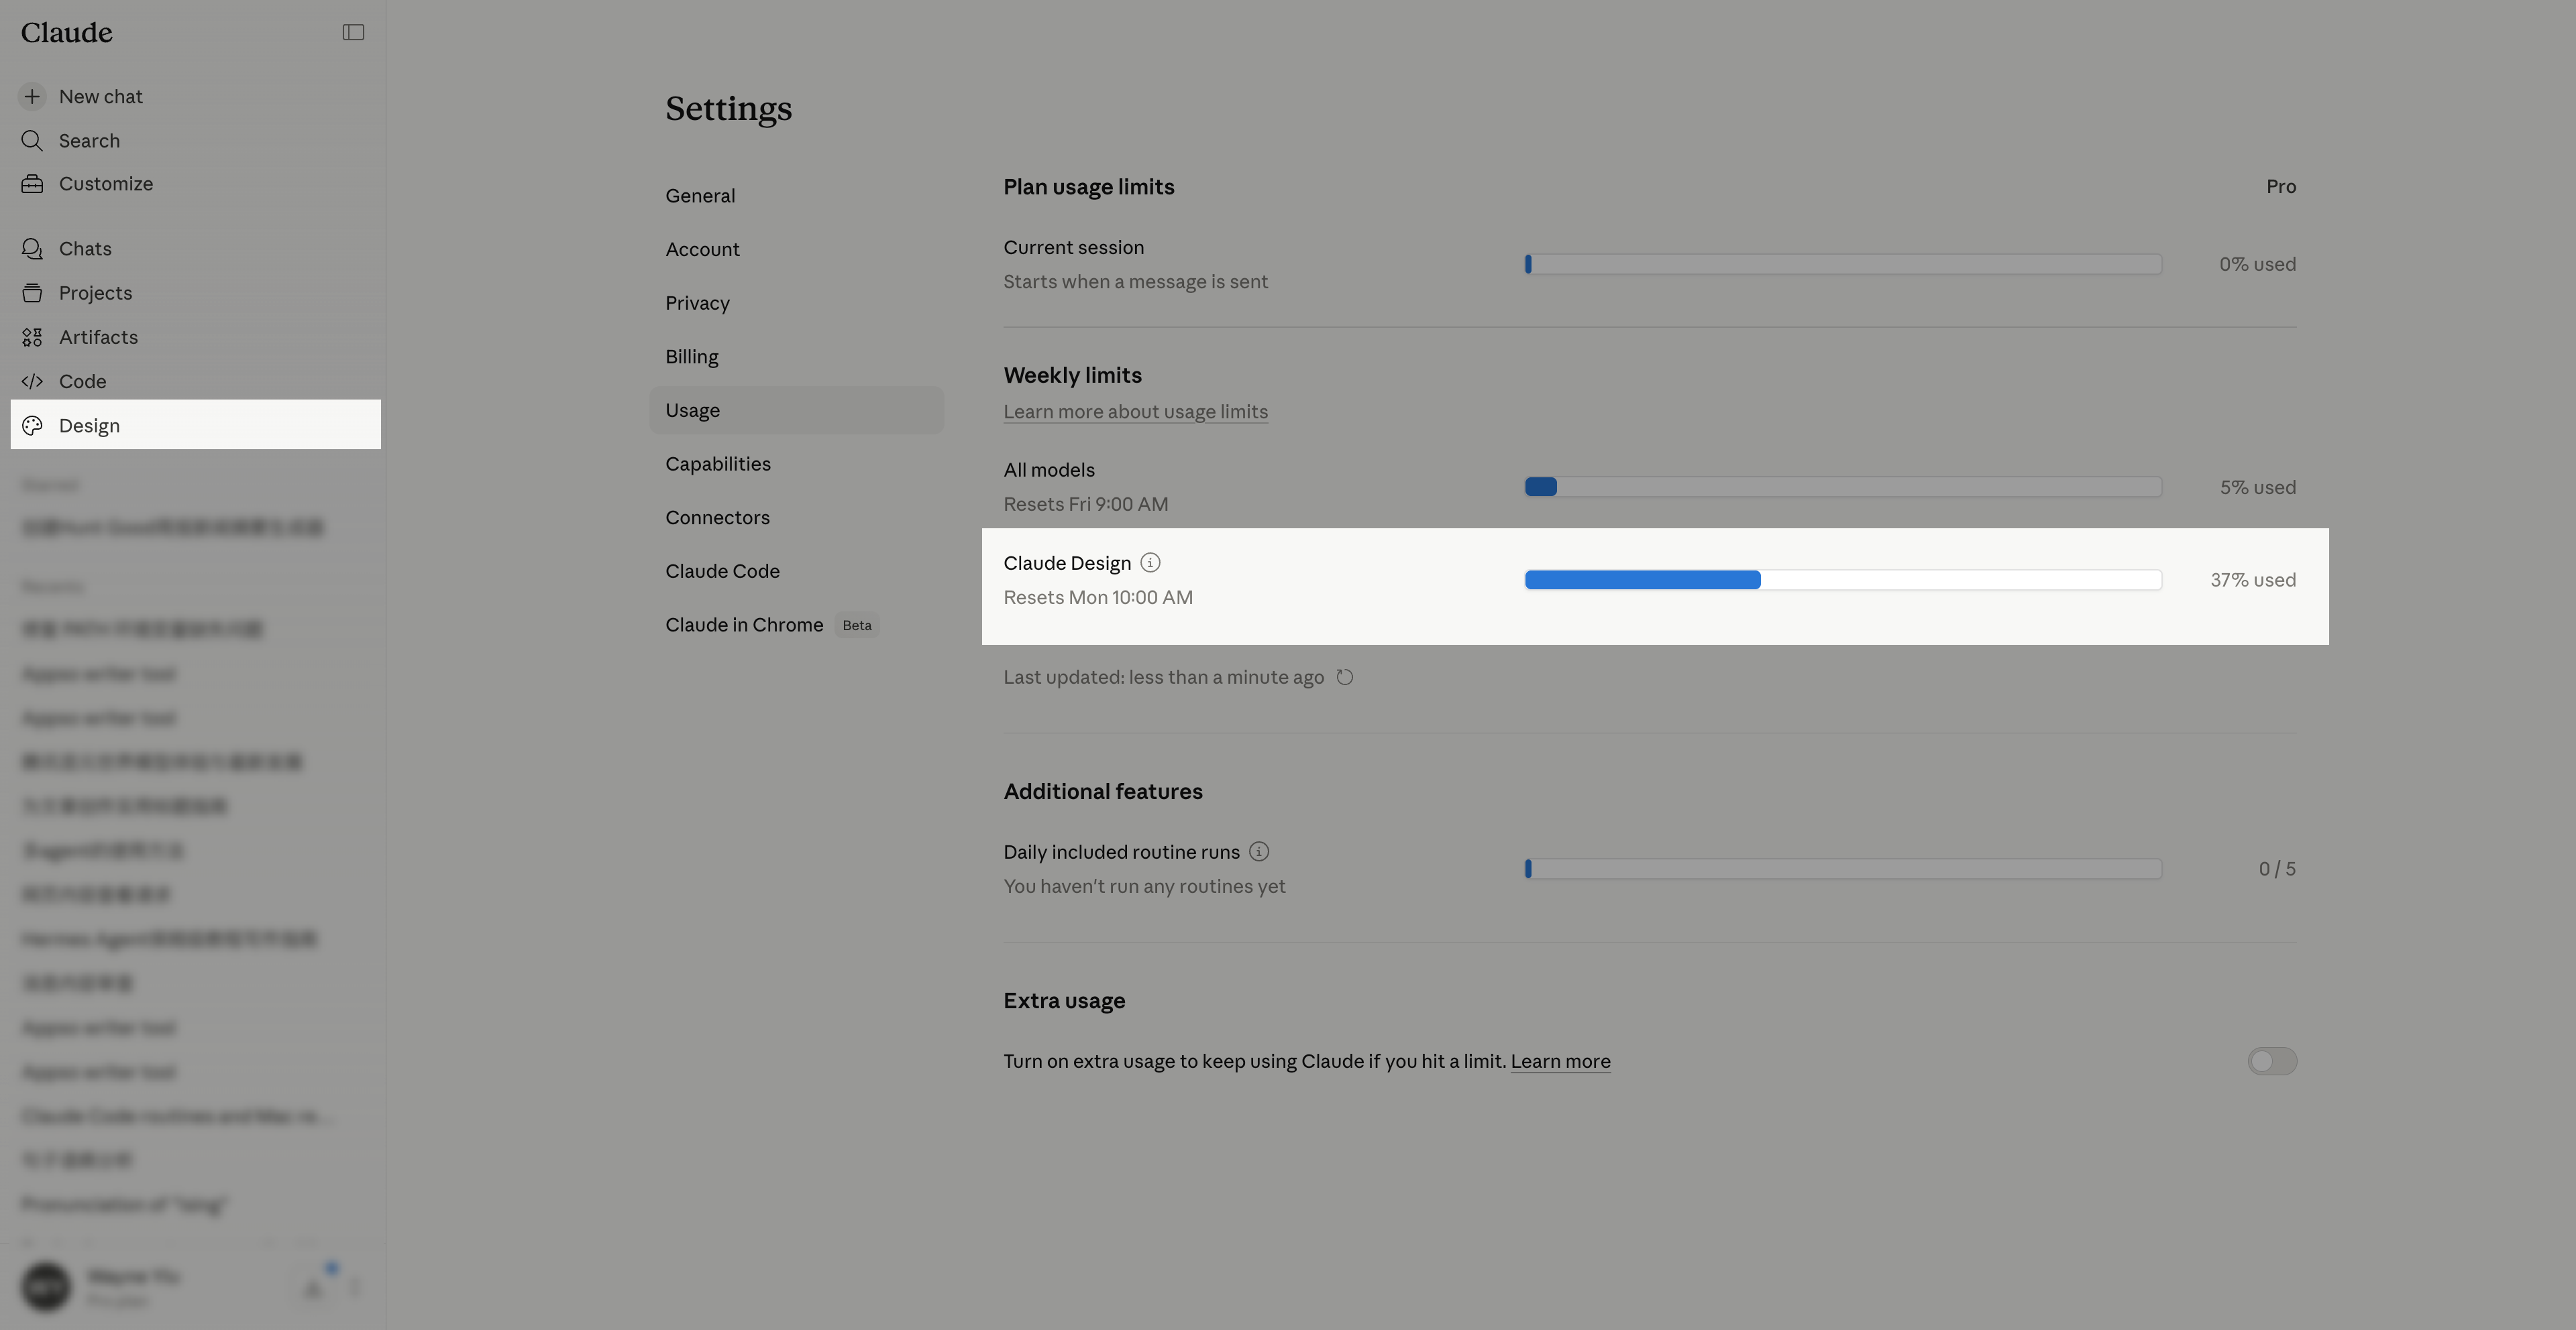Collapse the sidebar with the panel icon
This screenshot has width=2576, height=1330.
pyautogui.click(x=353, y=32)
